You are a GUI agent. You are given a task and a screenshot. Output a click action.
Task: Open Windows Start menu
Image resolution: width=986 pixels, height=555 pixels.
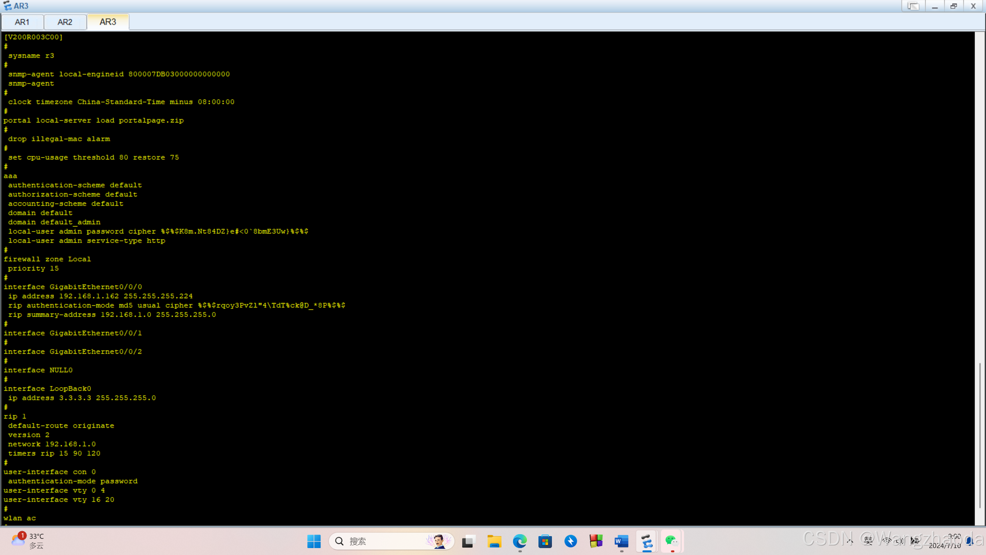point(314,541)
